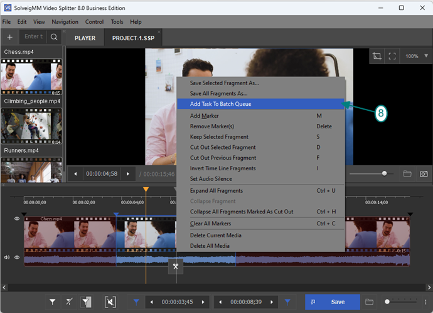Open output folder icon beside snapshot

tap(407, 173)
